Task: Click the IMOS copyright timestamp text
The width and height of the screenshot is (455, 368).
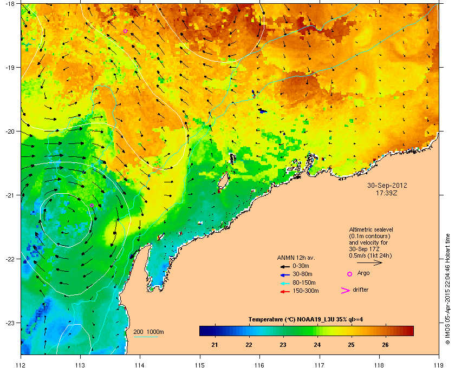Action: [447, 288]
